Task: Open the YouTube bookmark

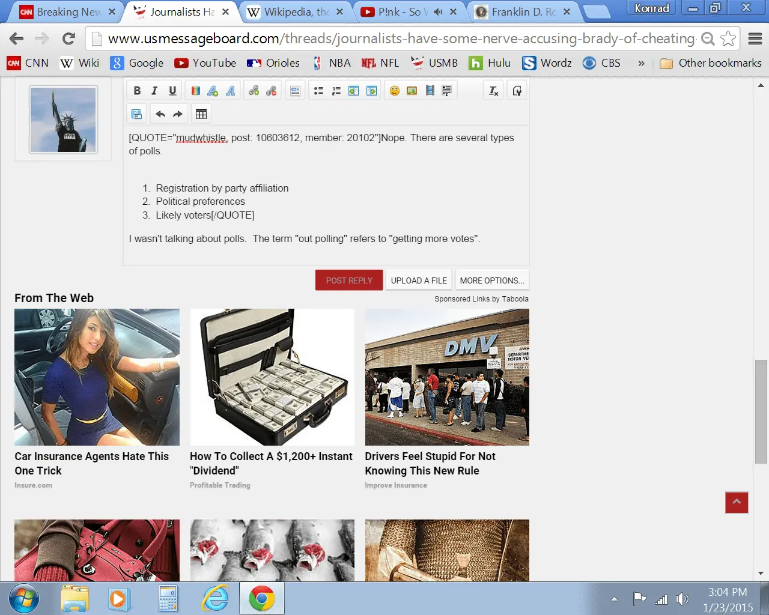Action: [x=205, y=63]
